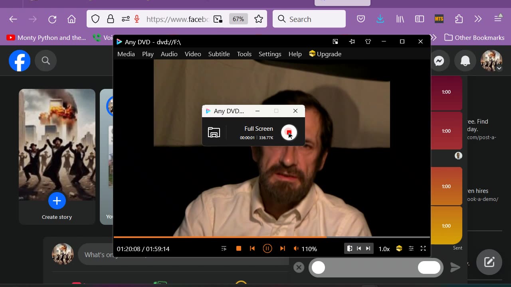Open the Pocket save icon
This screenshot has width=511, height=287.
(361, 19)
